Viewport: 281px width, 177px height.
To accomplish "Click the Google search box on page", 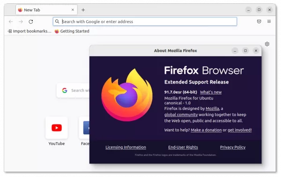I will click(73, 91).
